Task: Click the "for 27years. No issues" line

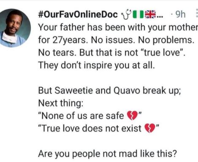Action: pos(116,40)
